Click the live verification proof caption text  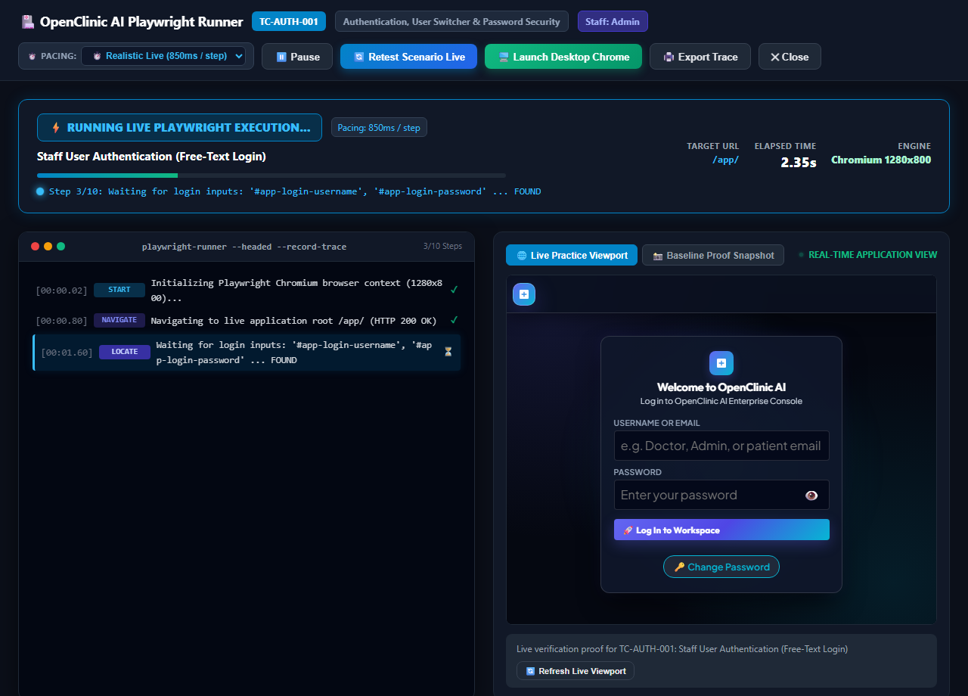point(682,649)
